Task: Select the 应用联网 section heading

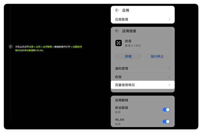Action: (x=121, y=100)
